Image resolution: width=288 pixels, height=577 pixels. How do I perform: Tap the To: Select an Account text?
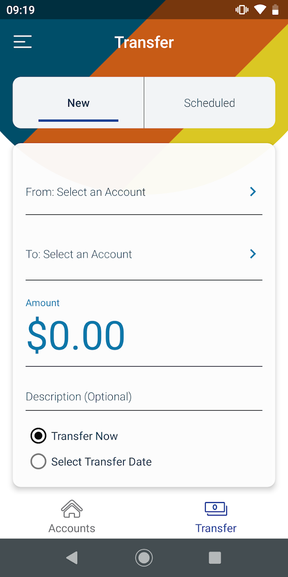point(79,254)
